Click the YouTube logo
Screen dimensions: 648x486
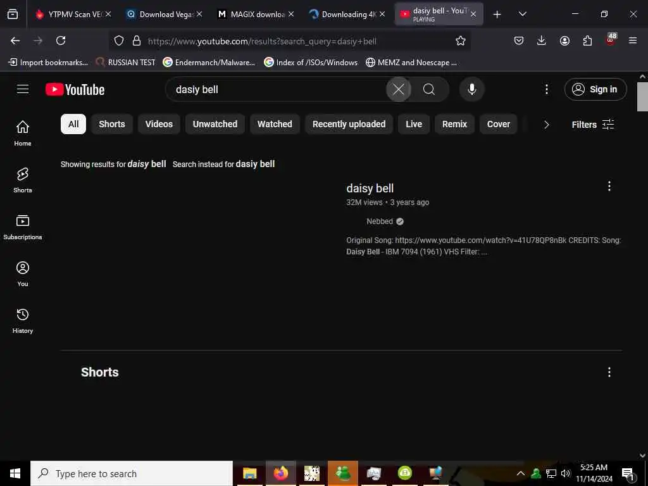coord(75,89)
